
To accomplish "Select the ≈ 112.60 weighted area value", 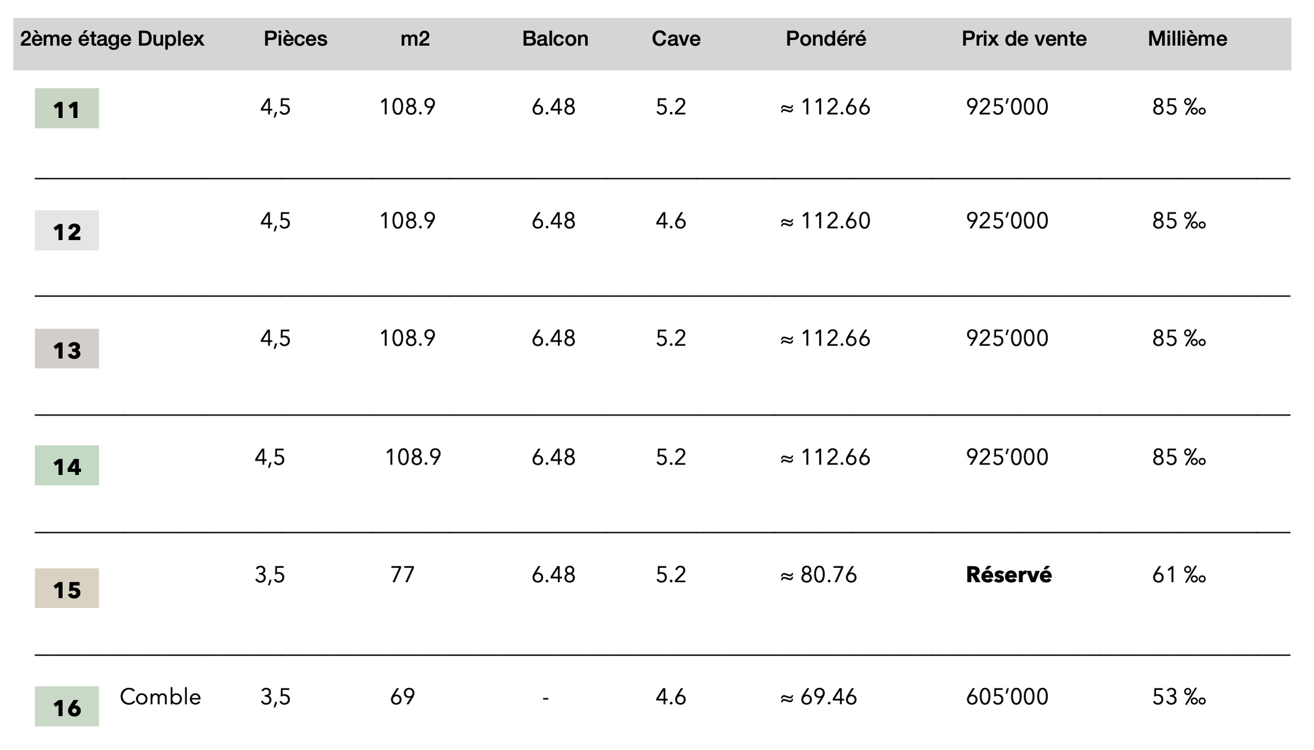I will click(825, 221).
